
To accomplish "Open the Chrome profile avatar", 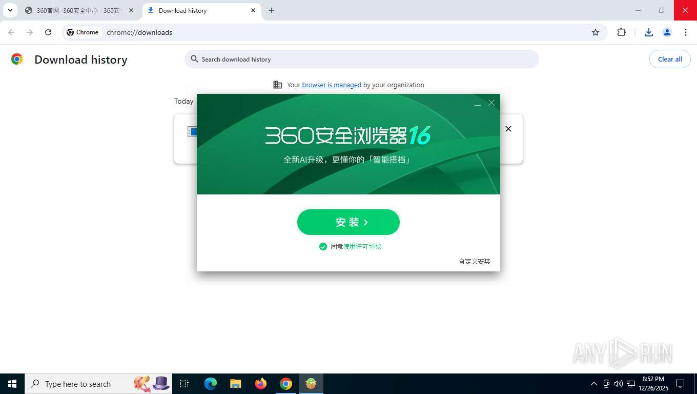I will (667, 32).
